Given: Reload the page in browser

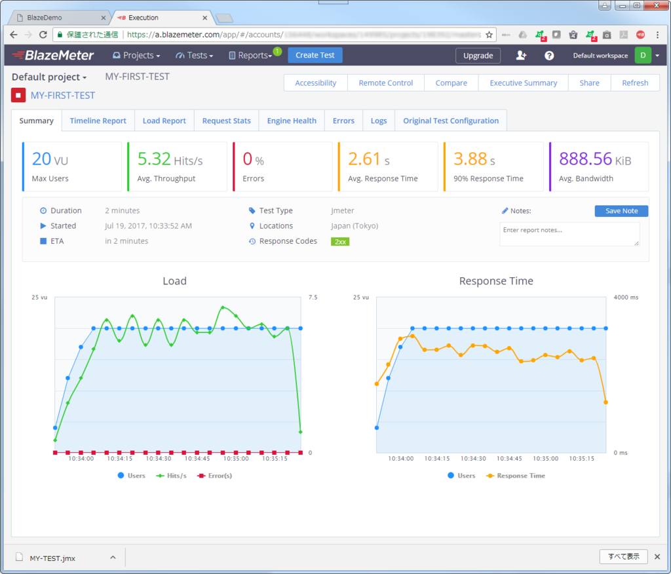Looking at the screenshot, I should pyautogui.click(x=43, y=35).
